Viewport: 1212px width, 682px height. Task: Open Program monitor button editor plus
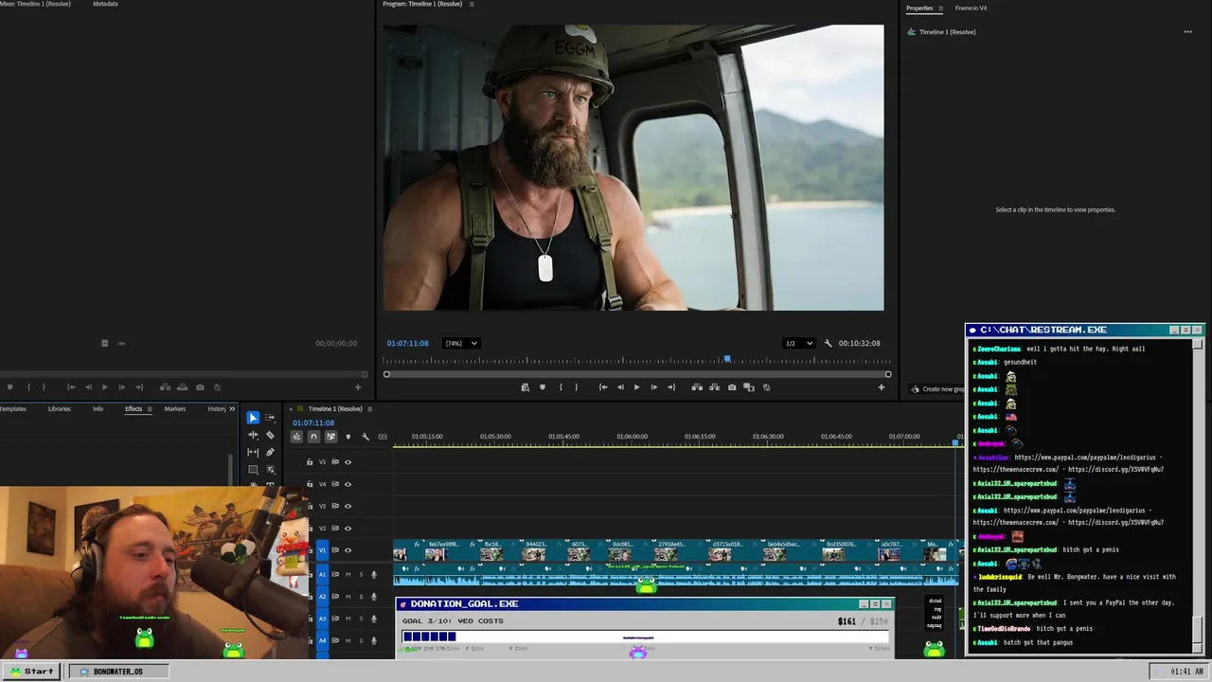tap(881, 386)
